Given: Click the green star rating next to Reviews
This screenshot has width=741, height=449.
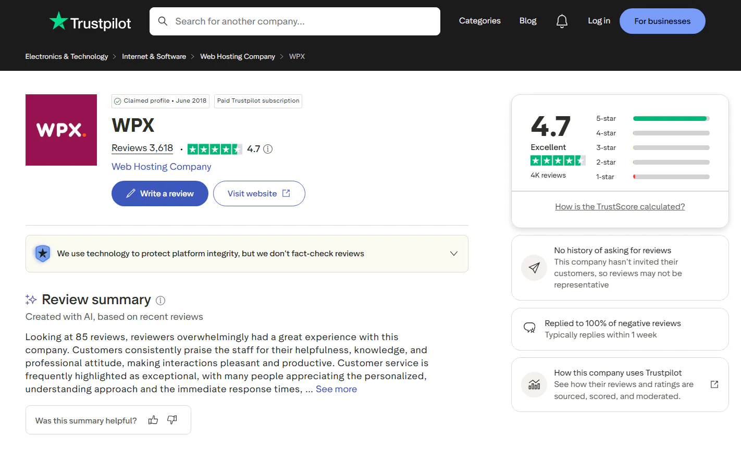Looking at the screenshot, I should (x=215, y=149).
